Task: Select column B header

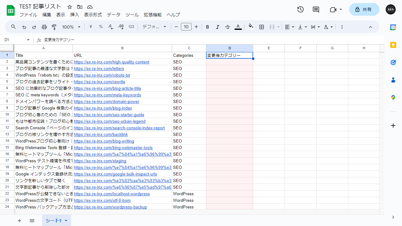Action: point(122,48)
